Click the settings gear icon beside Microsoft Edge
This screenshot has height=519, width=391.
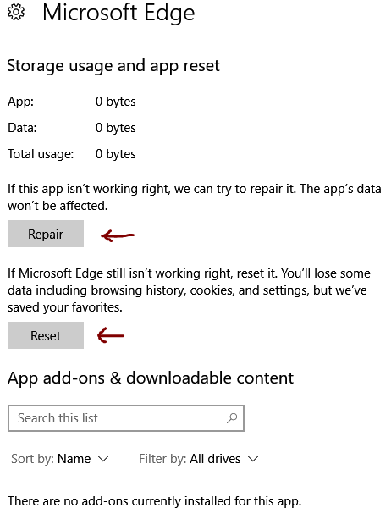click(16, 13)
